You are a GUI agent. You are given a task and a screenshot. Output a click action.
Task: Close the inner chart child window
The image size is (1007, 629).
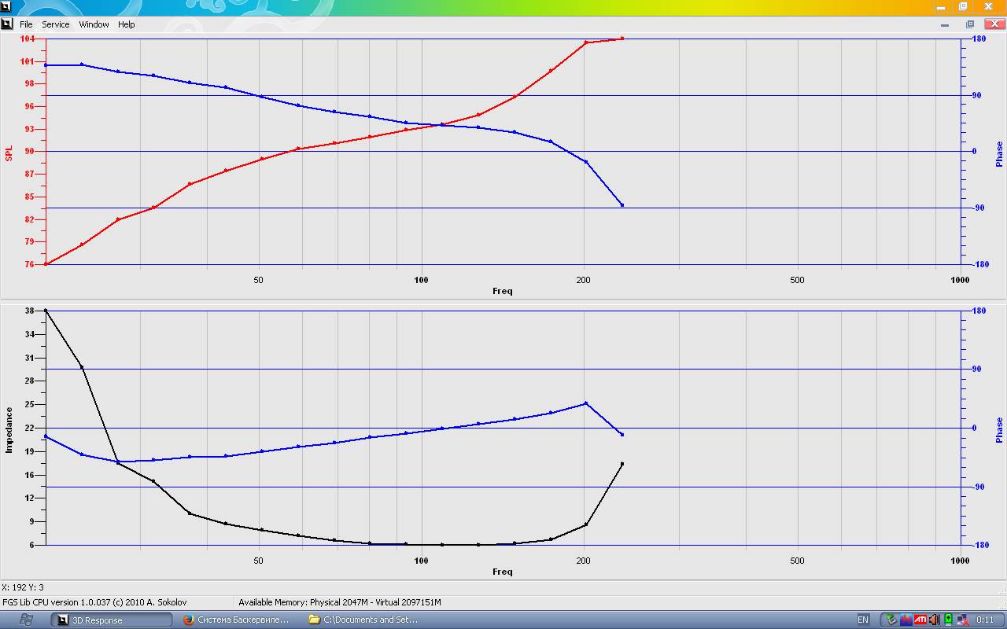tap(994, 24)
